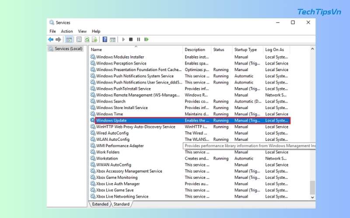
Task: Click the Start Service play icon
Action: (123, 39)
